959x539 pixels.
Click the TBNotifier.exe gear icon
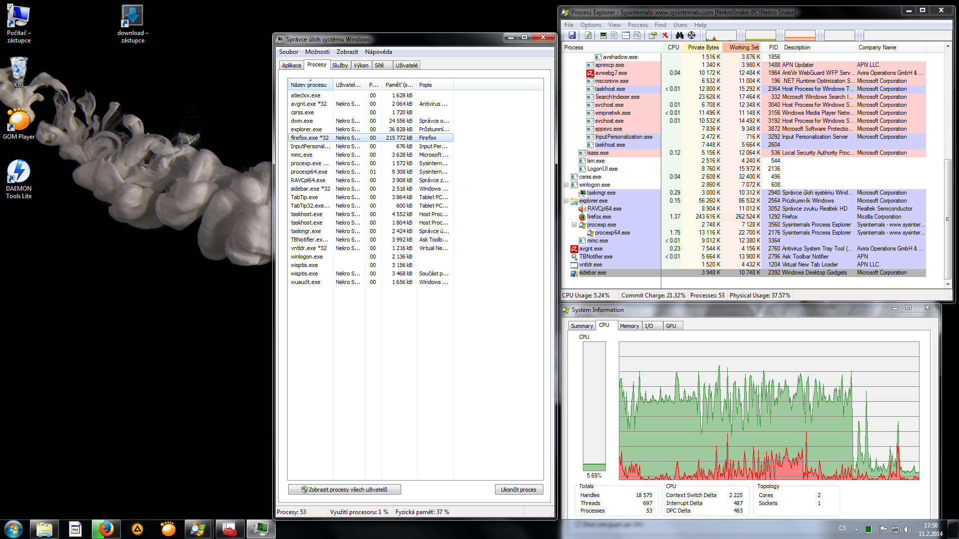coord(574,257)
